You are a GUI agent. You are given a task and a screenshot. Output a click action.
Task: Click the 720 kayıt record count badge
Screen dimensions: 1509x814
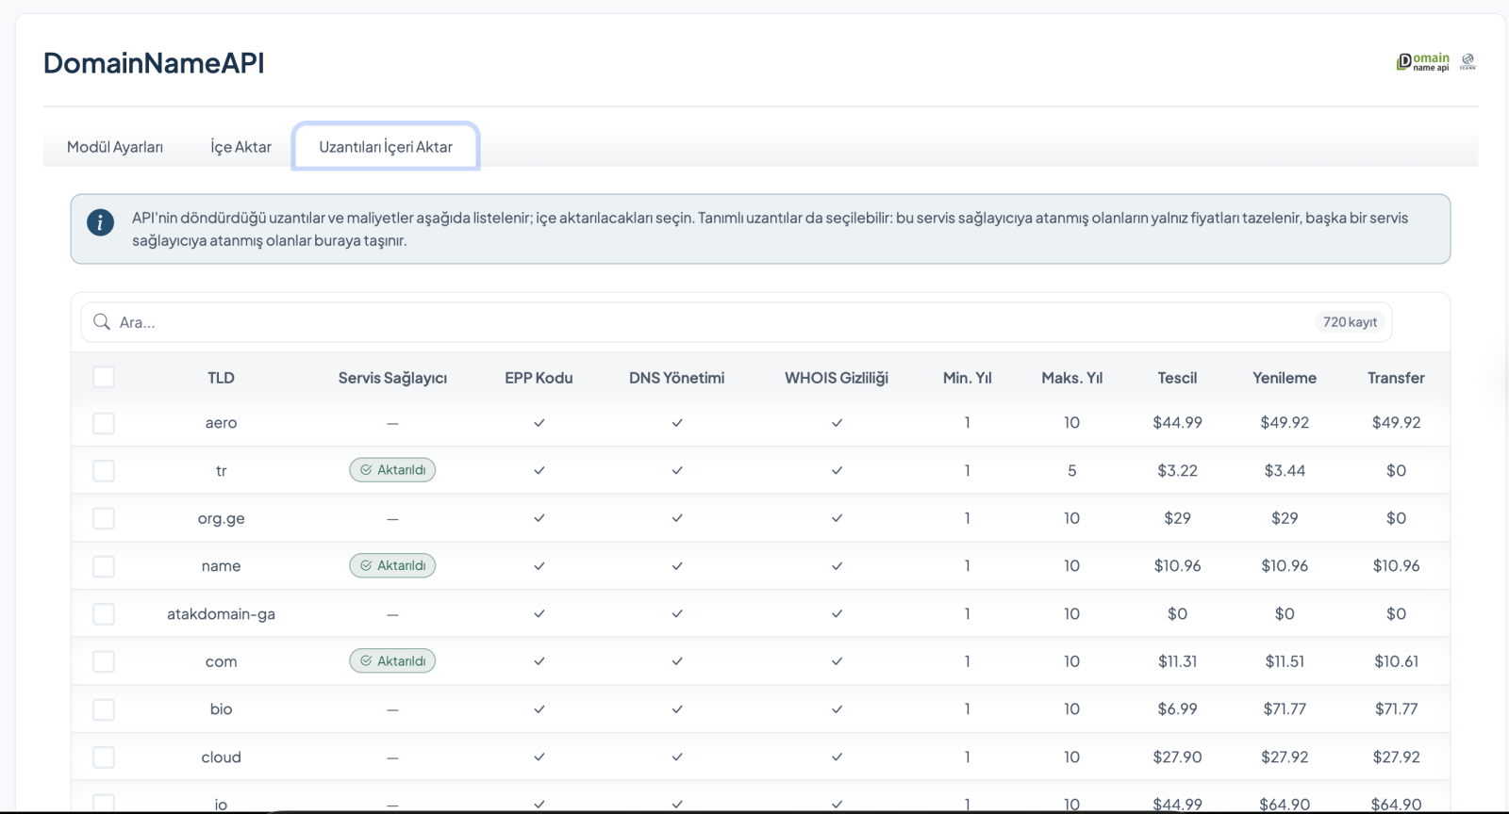coord(1350,322)
